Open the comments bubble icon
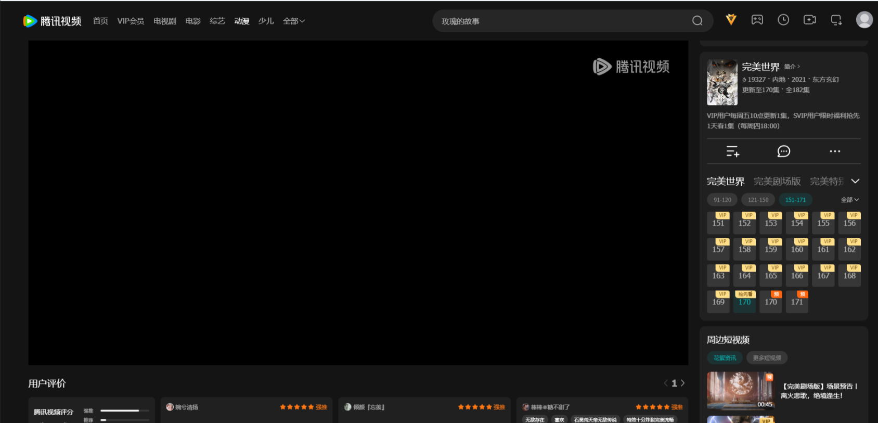 click(x=783, y=151)
